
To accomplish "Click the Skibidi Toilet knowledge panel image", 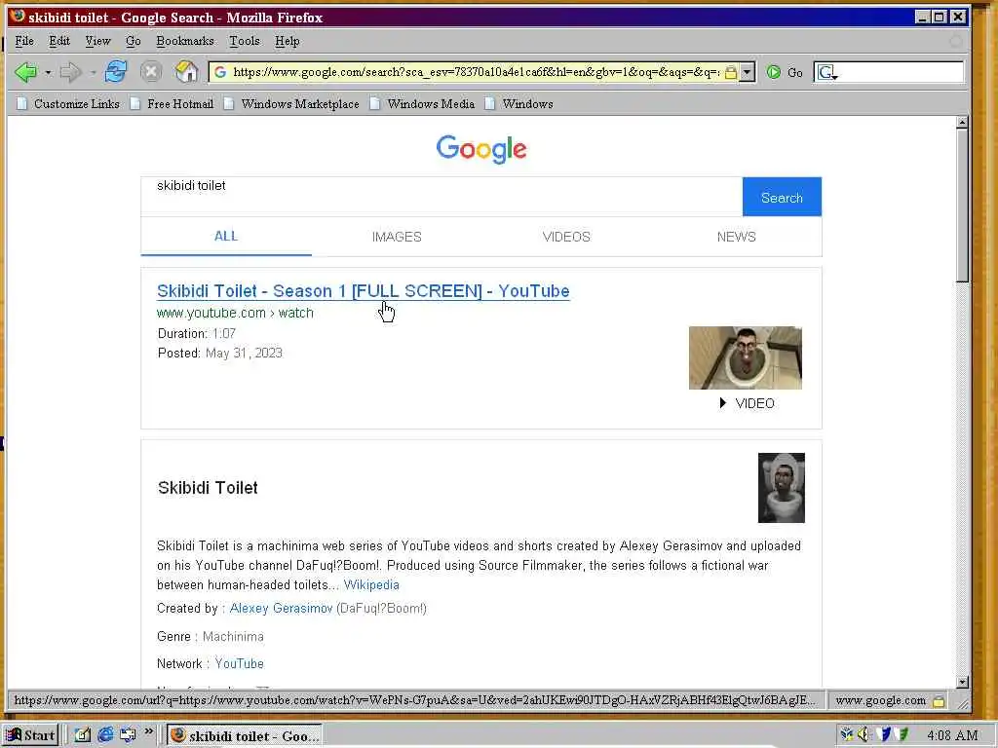I will click(x=782, y=488).
